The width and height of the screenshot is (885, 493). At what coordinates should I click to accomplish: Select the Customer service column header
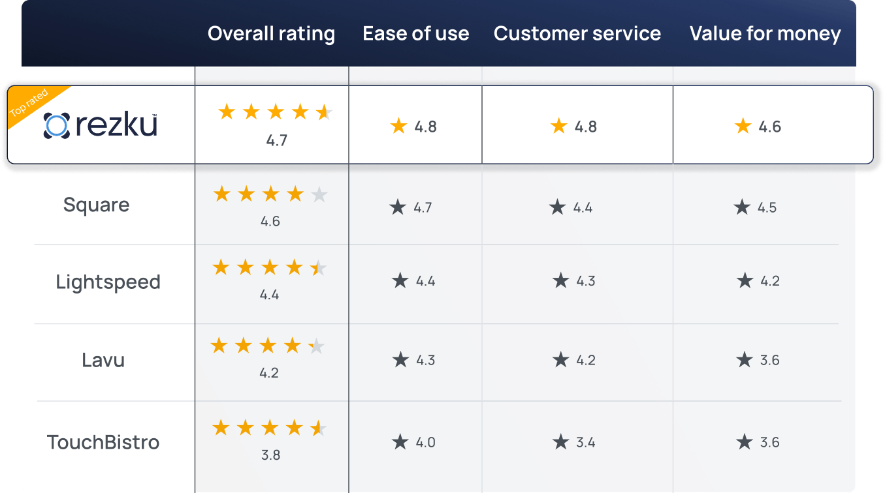[x=577, y=34]
